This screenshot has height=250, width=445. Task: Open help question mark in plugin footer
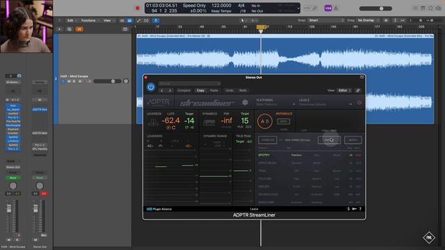click(x=360, y=209)
